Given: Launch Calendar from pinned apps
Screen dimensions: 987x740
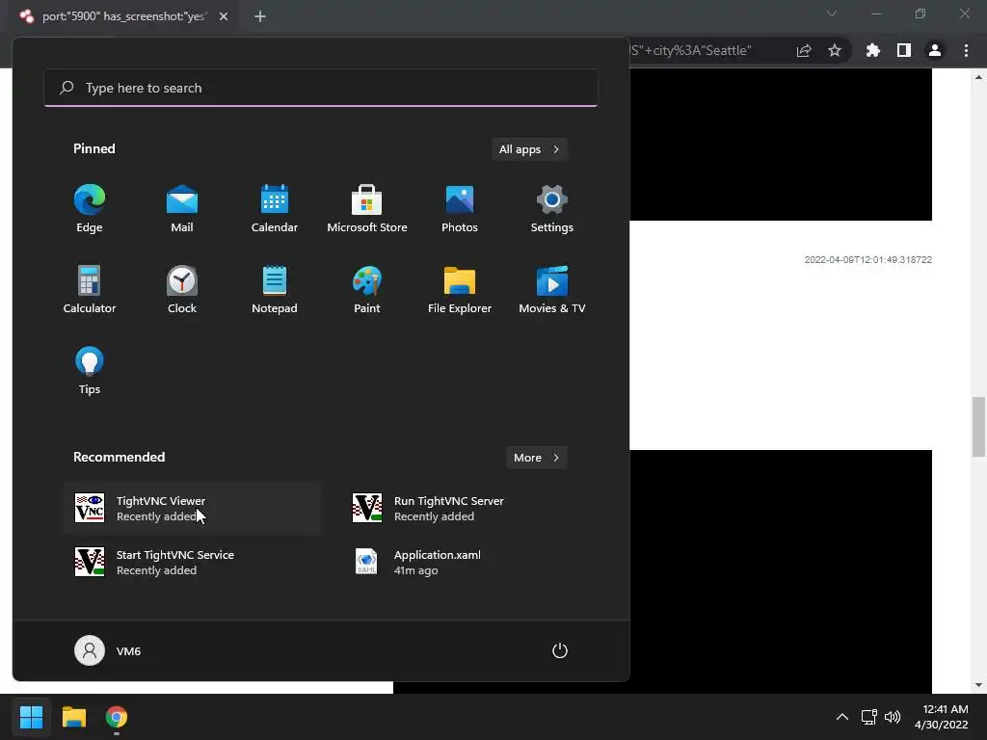Looking at the screenshot, I should point(275,209).
